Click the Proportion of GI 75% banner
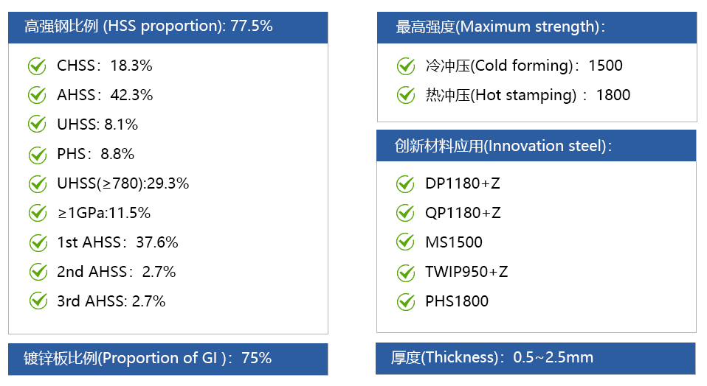 point(168,359)
